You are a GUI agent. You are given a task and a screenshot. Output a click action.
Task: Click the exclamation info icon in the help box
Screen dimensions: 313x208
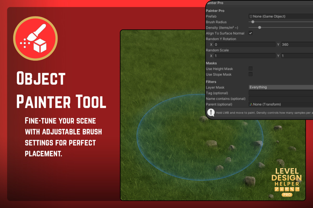click(211, 112)
